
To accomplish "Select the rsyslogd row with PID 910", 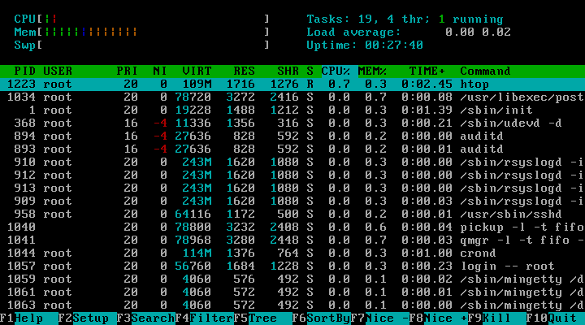I will pyautogui.click(x=292, y=162).
